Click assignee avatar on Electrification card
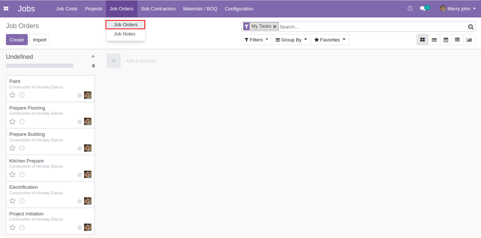The image size is (481, 238). pyautogui.click(x=88, y=201)
